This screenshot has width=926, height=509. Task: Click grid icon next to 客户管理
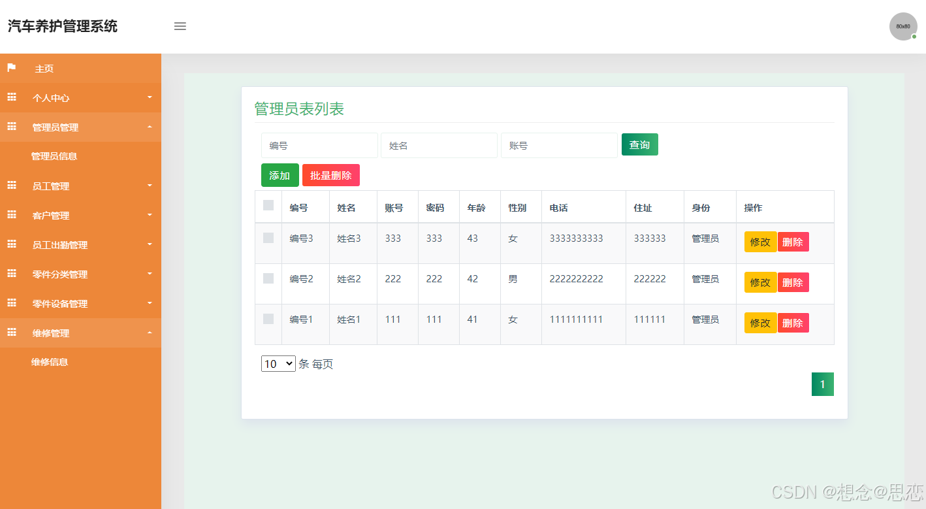pyautogui.click(x=11, y=215)
